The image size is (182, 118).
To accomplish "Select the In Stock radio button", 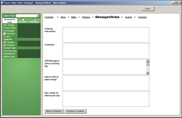I will click(23, 19).
